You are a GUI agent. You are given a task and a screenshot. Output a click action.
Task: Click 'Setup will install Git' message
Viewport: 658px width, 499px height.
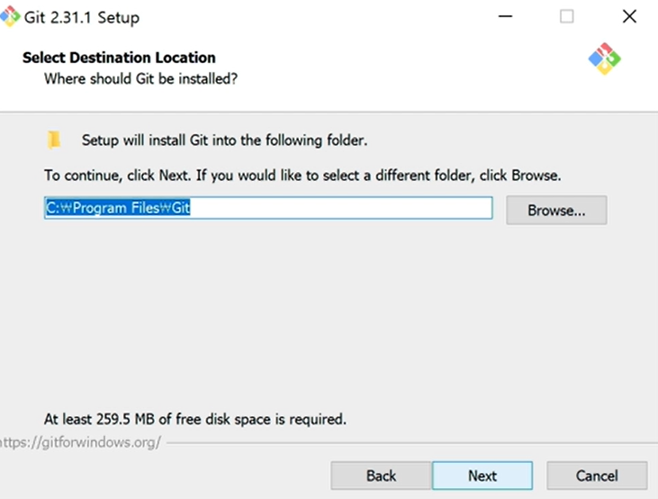pyautogui.click(x=224, y=140)
